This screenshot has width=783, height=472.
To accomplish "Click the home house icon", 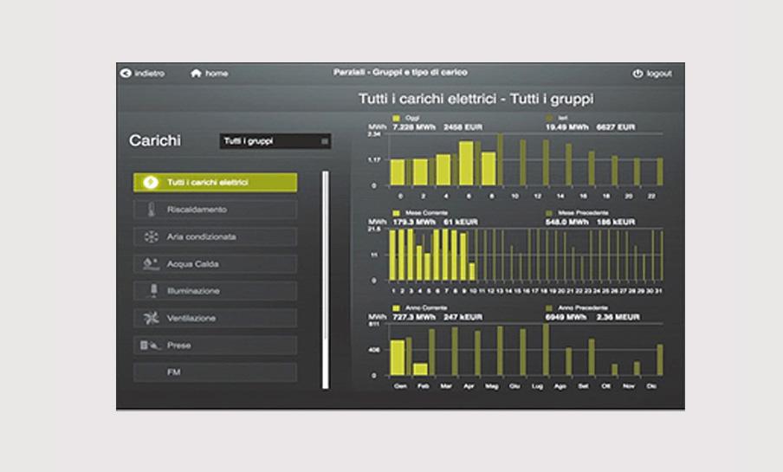I will click(196, 74).
